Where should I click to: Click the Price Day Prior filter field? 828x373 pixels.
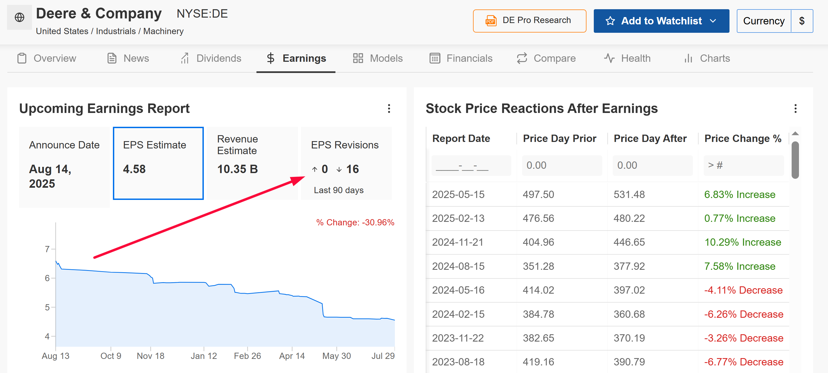coord(562,166)
